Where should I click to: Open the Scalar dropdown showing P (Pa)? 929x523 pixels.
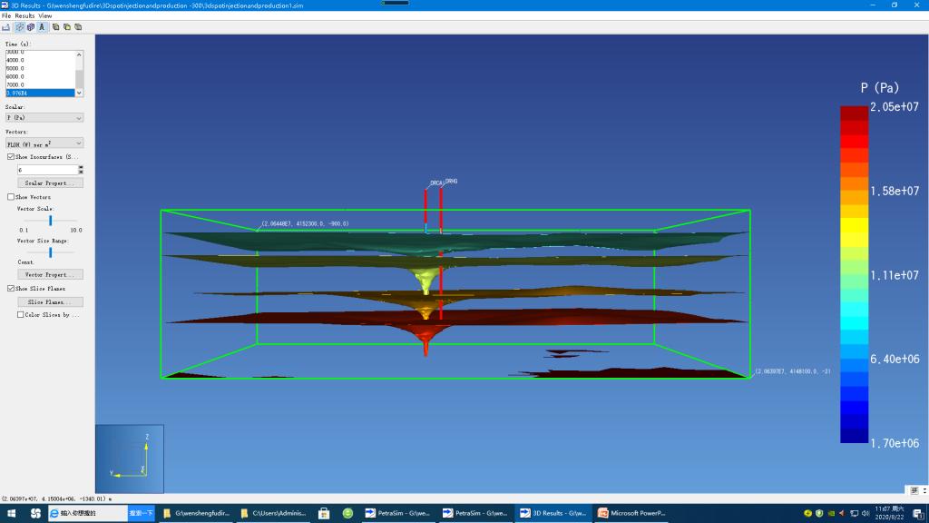pos(44,117)
